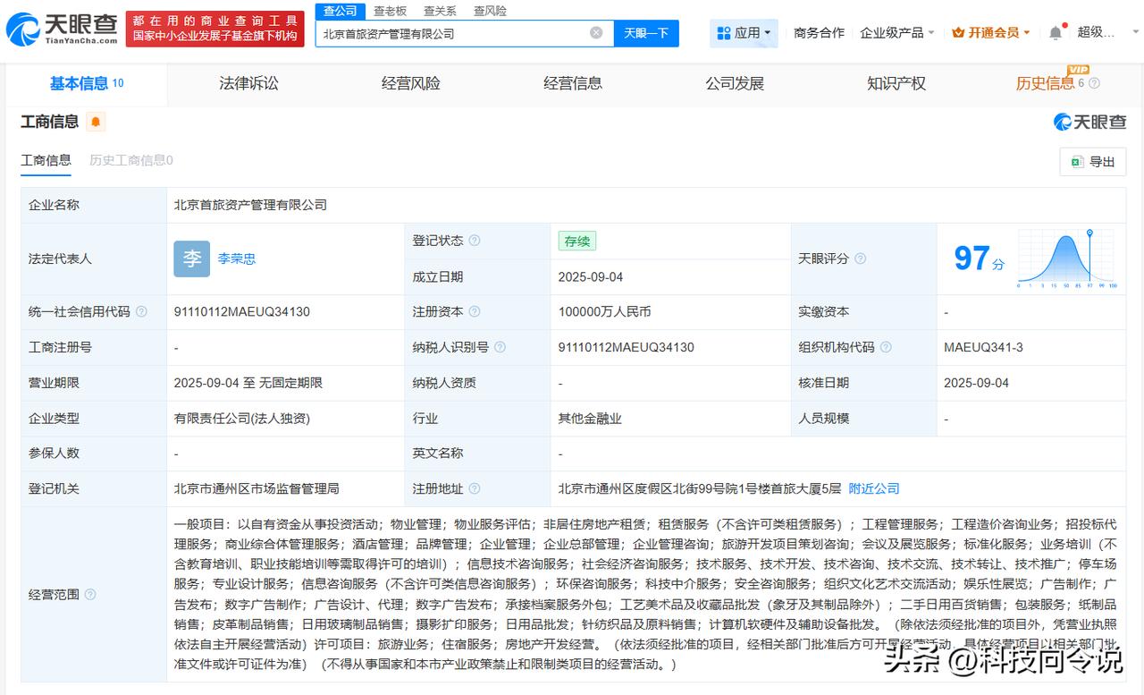The height and width of the screenshot is (695, 1144).
Task: Click the industry value 其他金融业
Action: pyautogui.click(x=590, y=419)
